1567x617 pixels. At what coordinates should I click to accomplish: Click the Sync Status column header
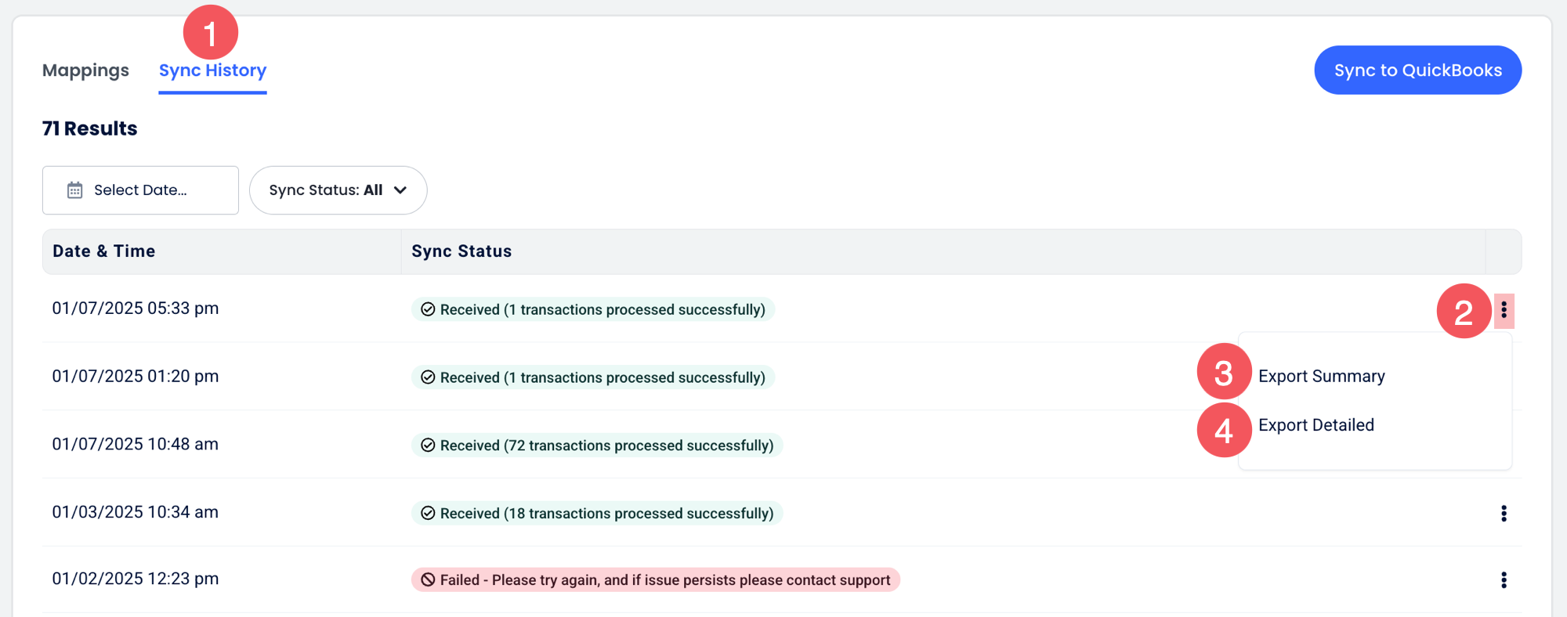coord(461,251)
